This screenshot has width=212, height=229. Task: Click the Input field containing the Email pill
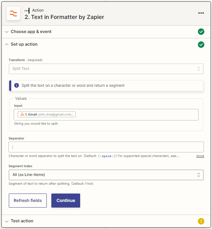pyautogui.click(x=137, y=115)
